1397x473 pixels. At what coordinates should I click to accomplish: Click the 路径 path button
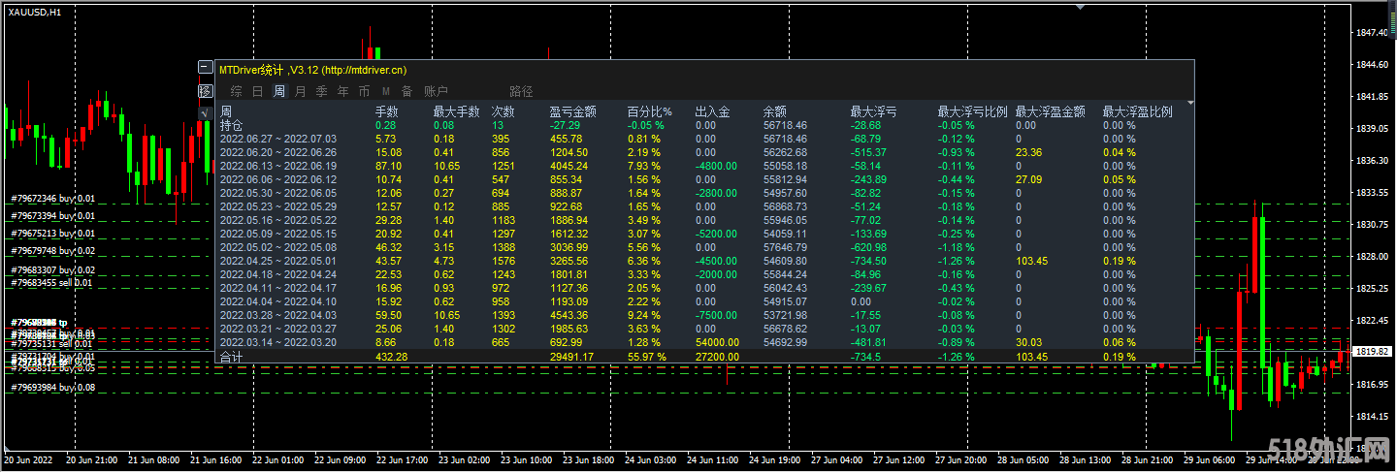point(521,91)
